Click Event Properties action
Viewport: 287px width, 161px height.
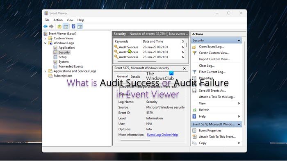pyautogui.click(x=210, y=131)
